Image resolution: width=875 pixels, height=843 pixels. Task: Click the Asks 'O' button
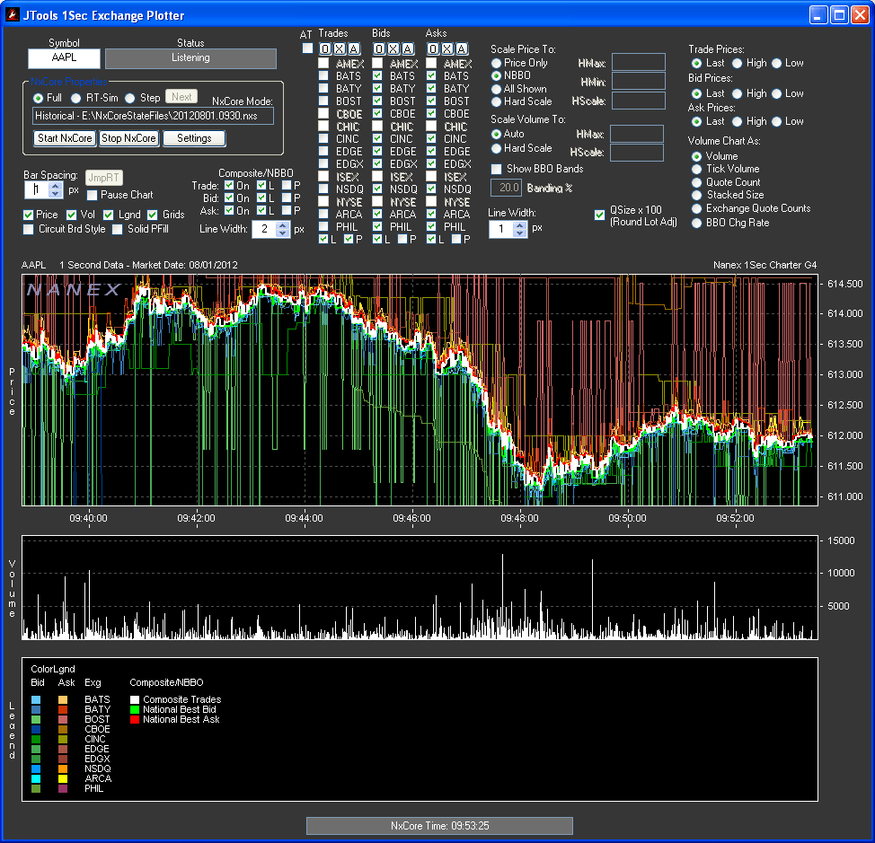coord(433,49)
